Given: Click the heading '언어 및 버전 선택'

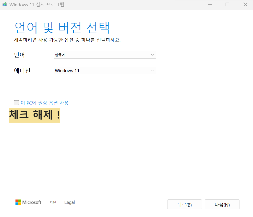Looking at the screenshot, I should click(x=62, y=28).
